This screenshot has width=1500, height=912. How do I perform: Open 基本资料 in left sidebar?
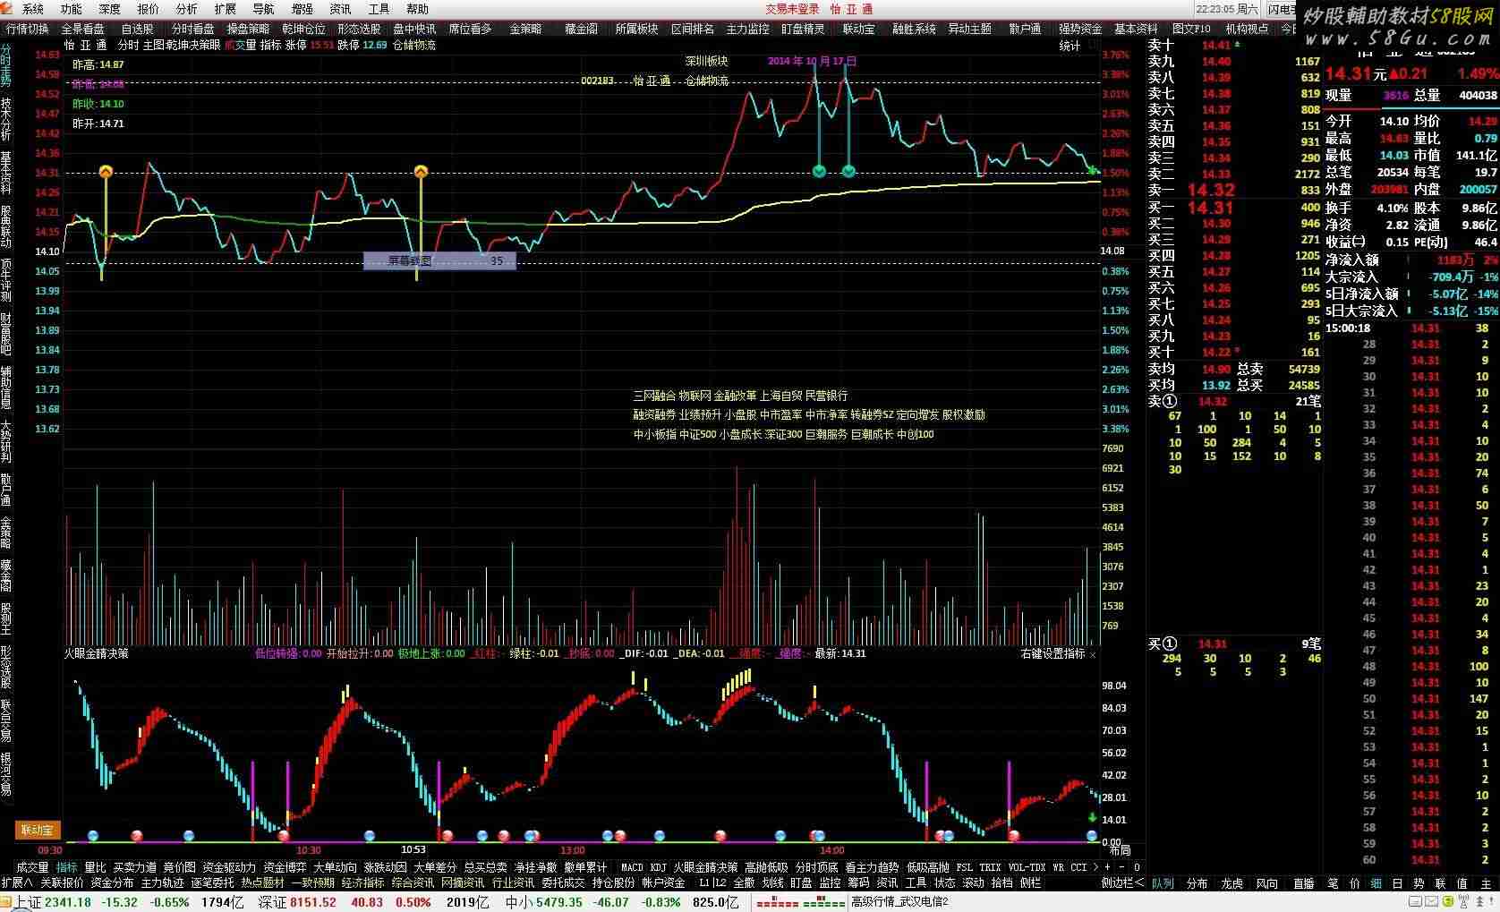[x=6, y=173]
